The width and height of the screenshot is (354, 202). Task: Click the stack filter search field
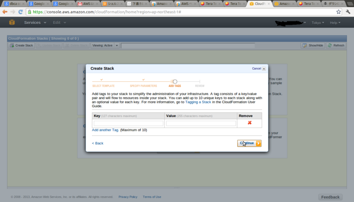pos(188,46)
